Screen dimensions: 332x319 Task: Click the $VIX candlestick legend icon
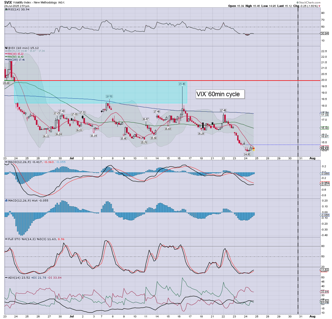[6, 48]
